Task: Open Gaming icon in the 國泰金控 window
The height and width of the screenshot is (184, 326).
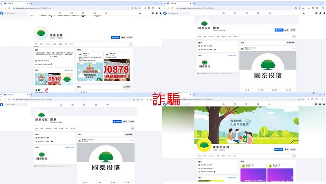Action: coord(106,13)
